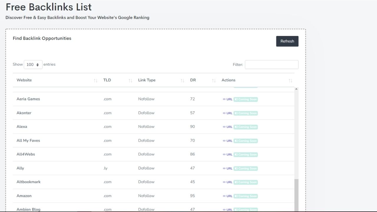Click the URL link icon for Alexa
The image size is (377, 212).
pos(224,127)
